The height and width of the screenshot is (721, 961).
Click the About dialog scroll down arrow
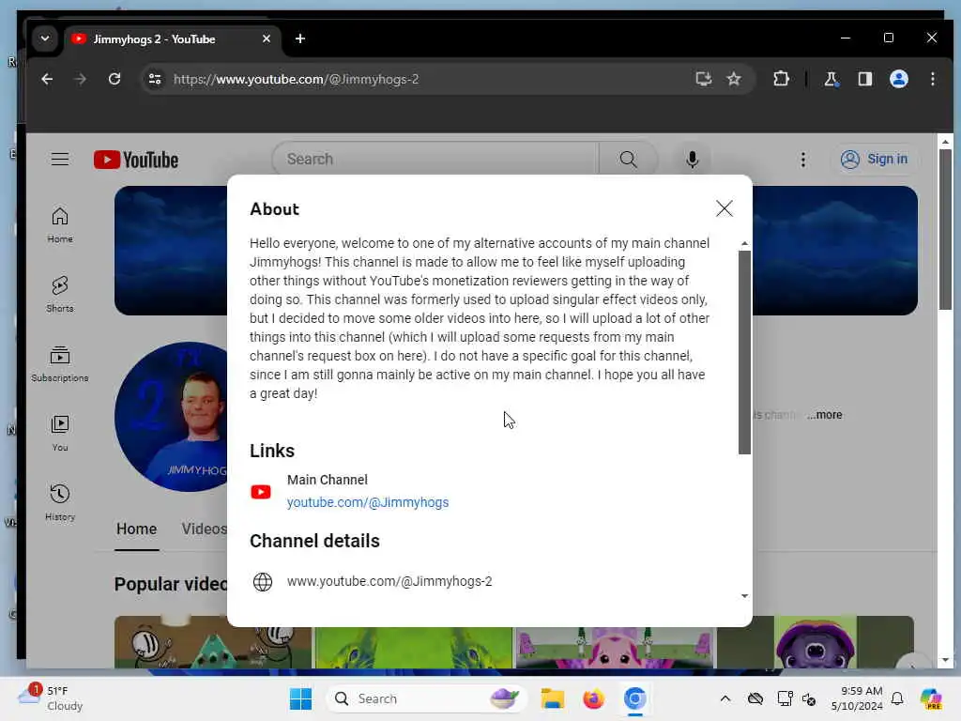744,596
